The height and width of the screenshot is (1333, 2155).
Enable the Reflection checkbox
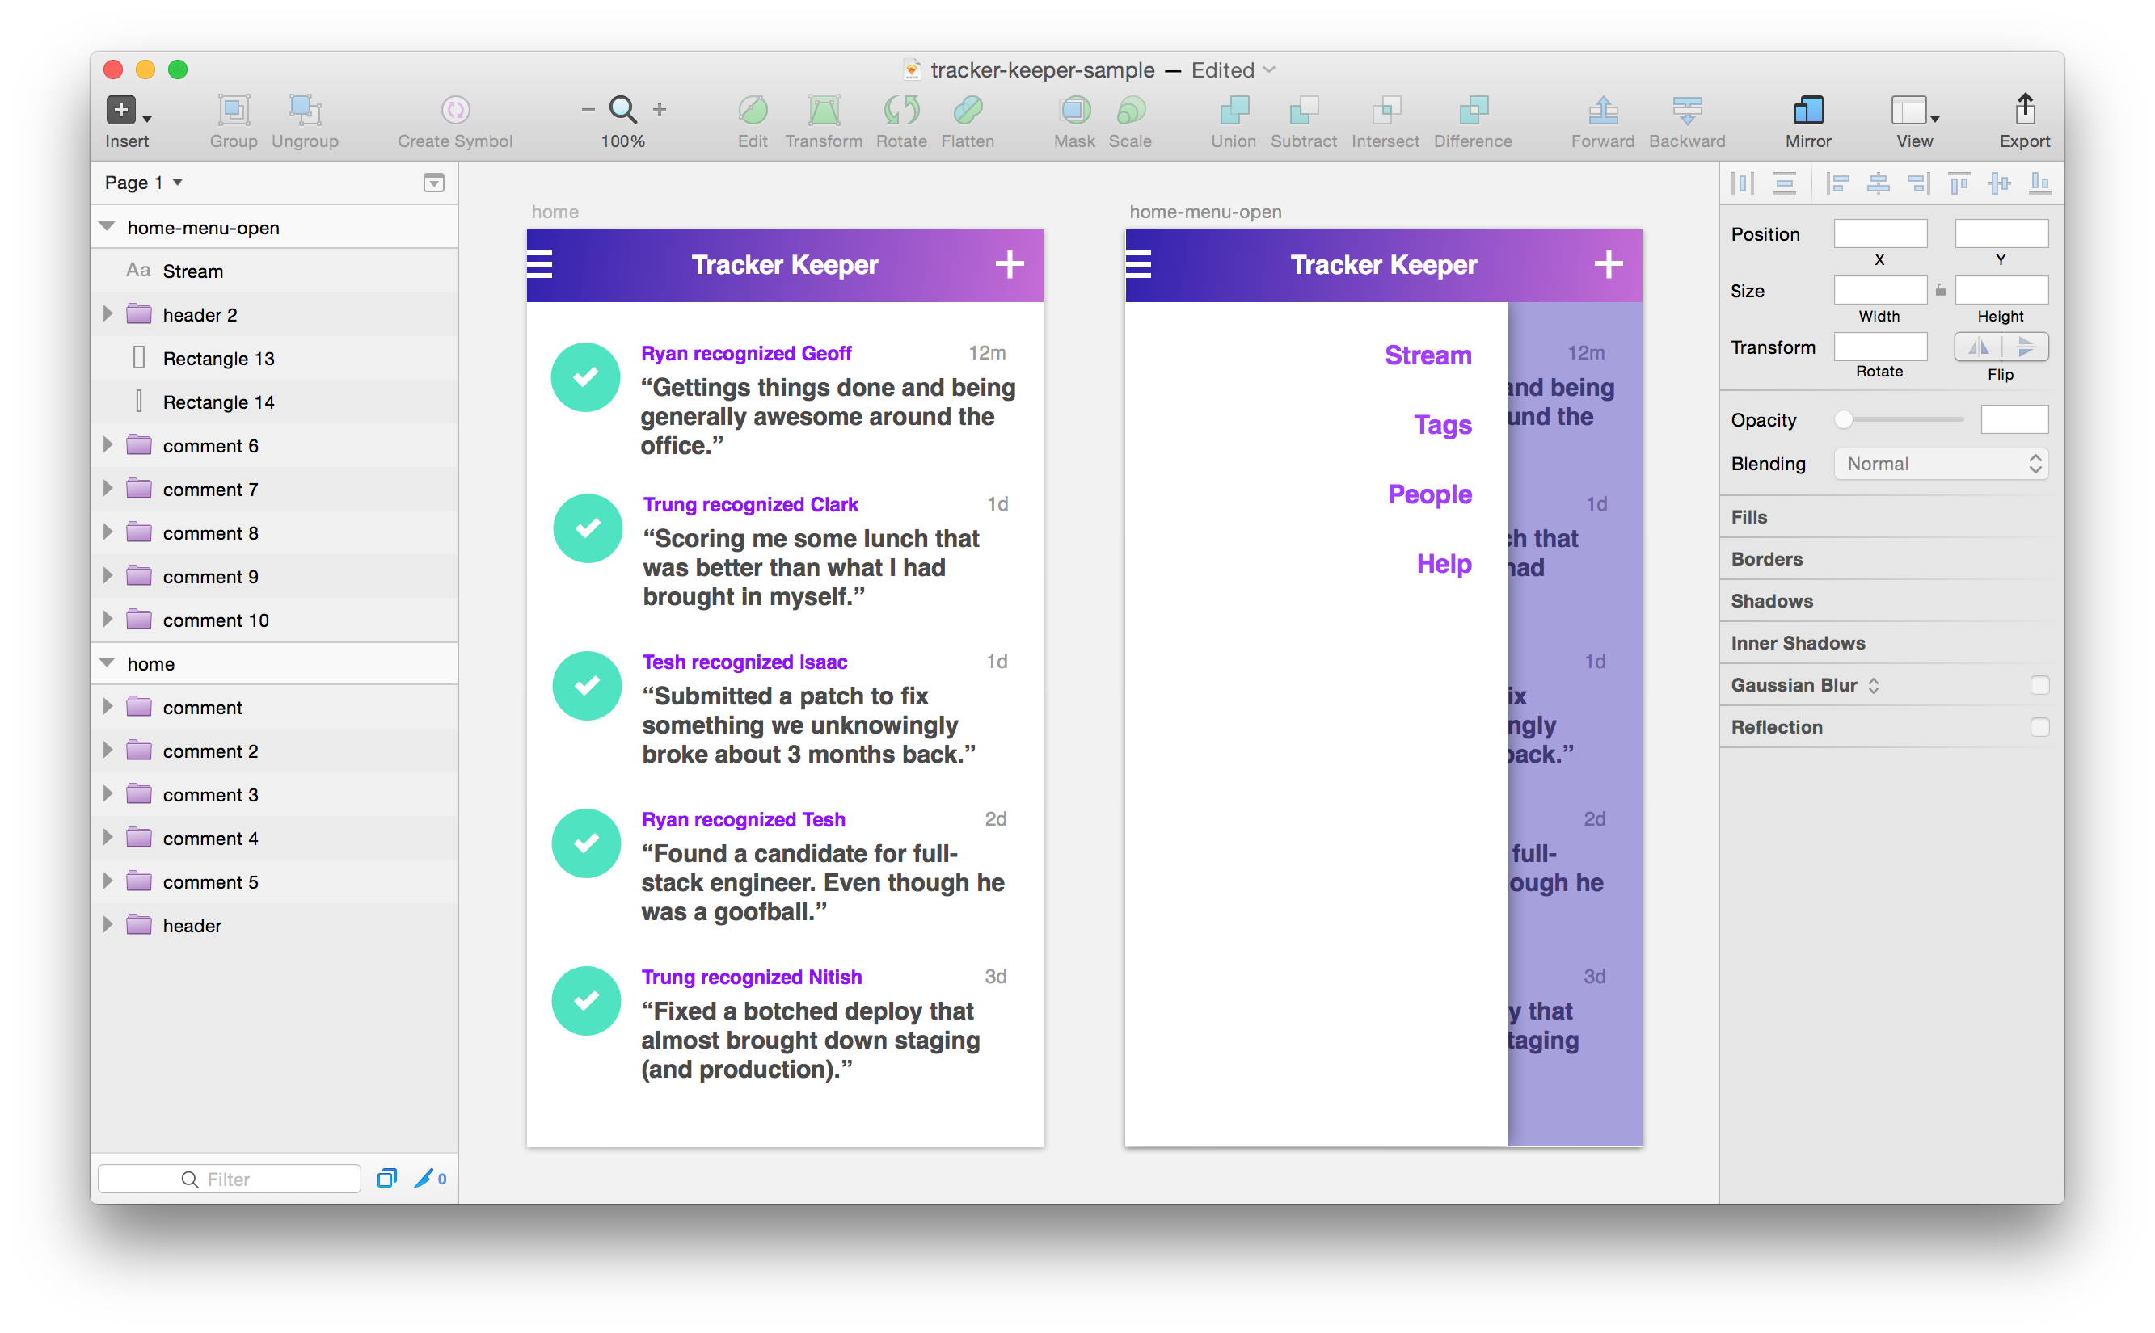2039,727
